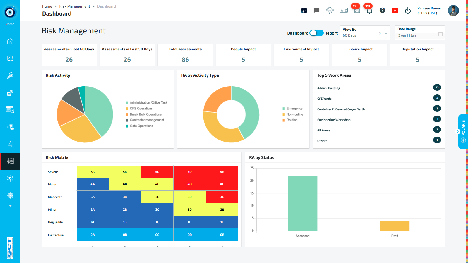The width and height of the screenshot is (468, 263).
Task: Toggle Non-routine legend entry
Action: pyautogui.click(x=293, y=114)
